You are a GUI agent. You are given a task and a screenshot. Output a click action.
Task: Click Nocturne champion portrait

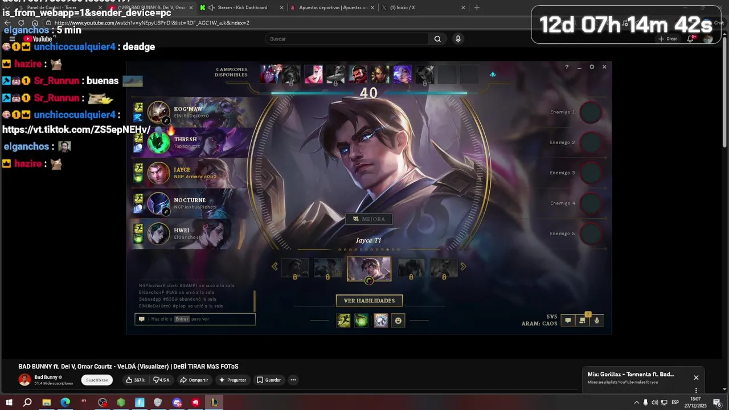(x=159, y=203)
